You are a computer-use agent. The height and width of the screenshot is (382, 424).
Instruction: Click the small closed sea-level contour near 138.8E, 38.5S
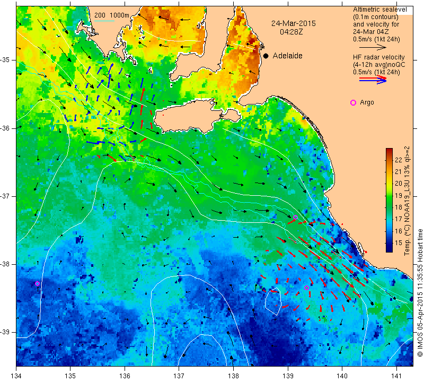coord(273,302)
